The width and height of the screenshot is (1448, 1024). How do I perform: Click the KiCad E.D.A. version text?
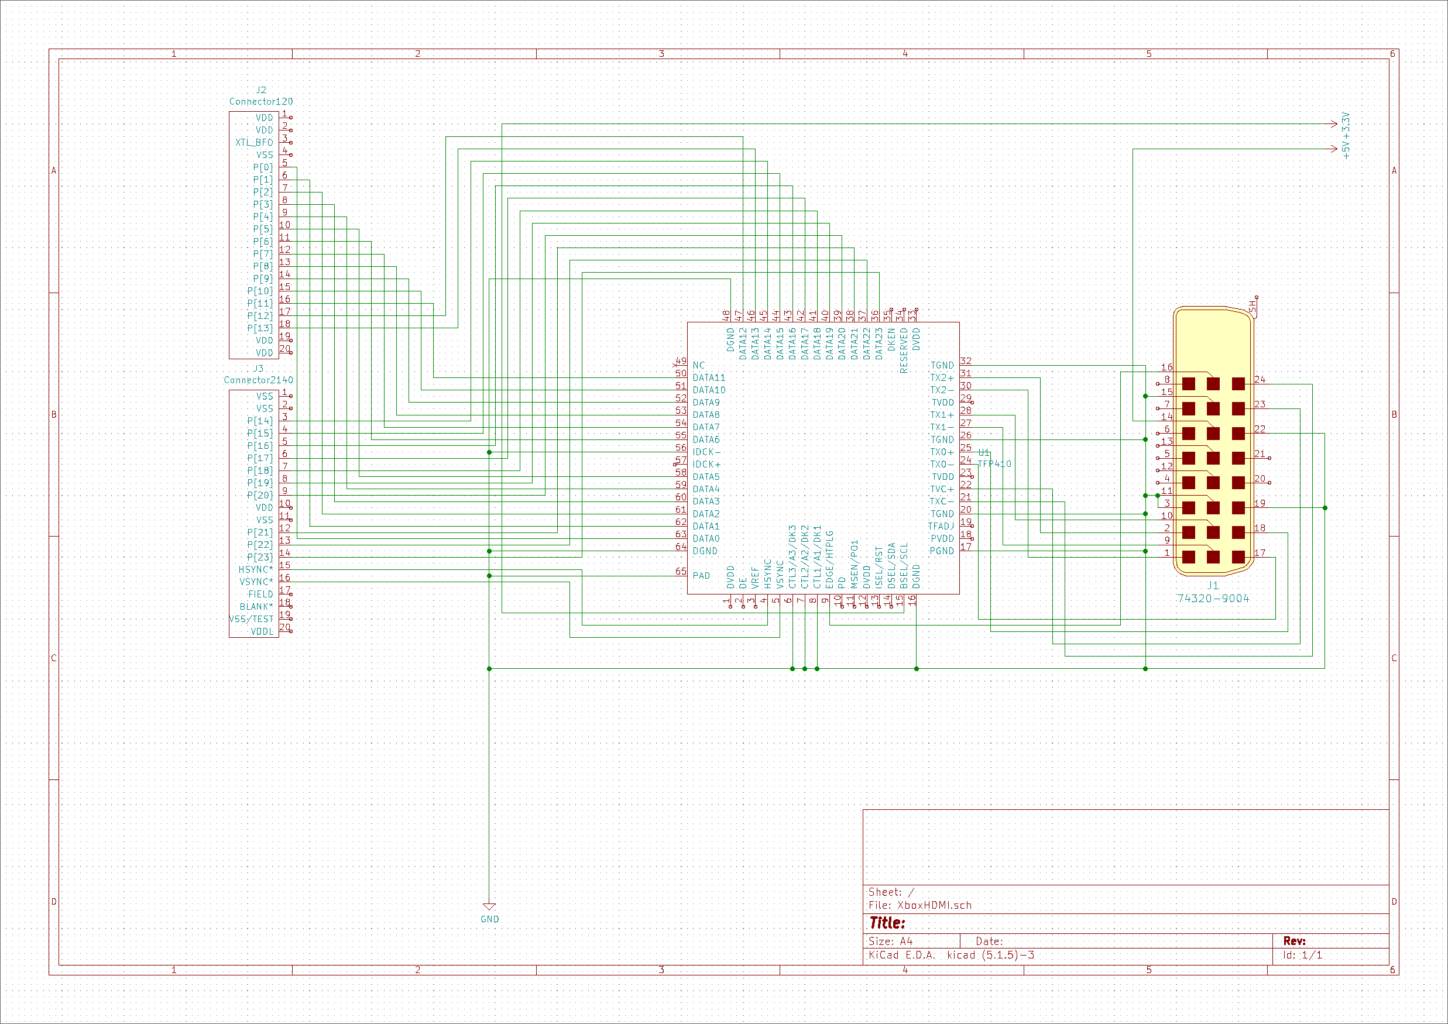click(x=951, y=956)
